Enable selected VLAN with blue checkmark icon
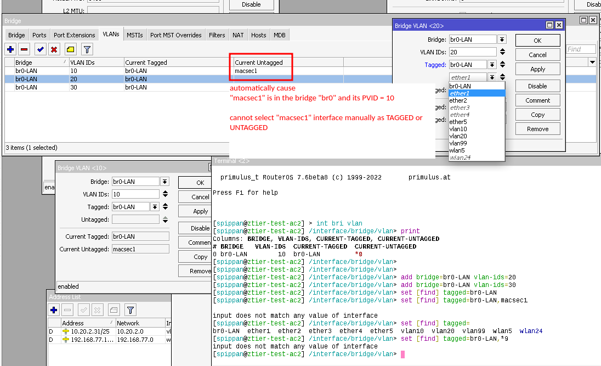601x366 pixels. coord(40,49)
